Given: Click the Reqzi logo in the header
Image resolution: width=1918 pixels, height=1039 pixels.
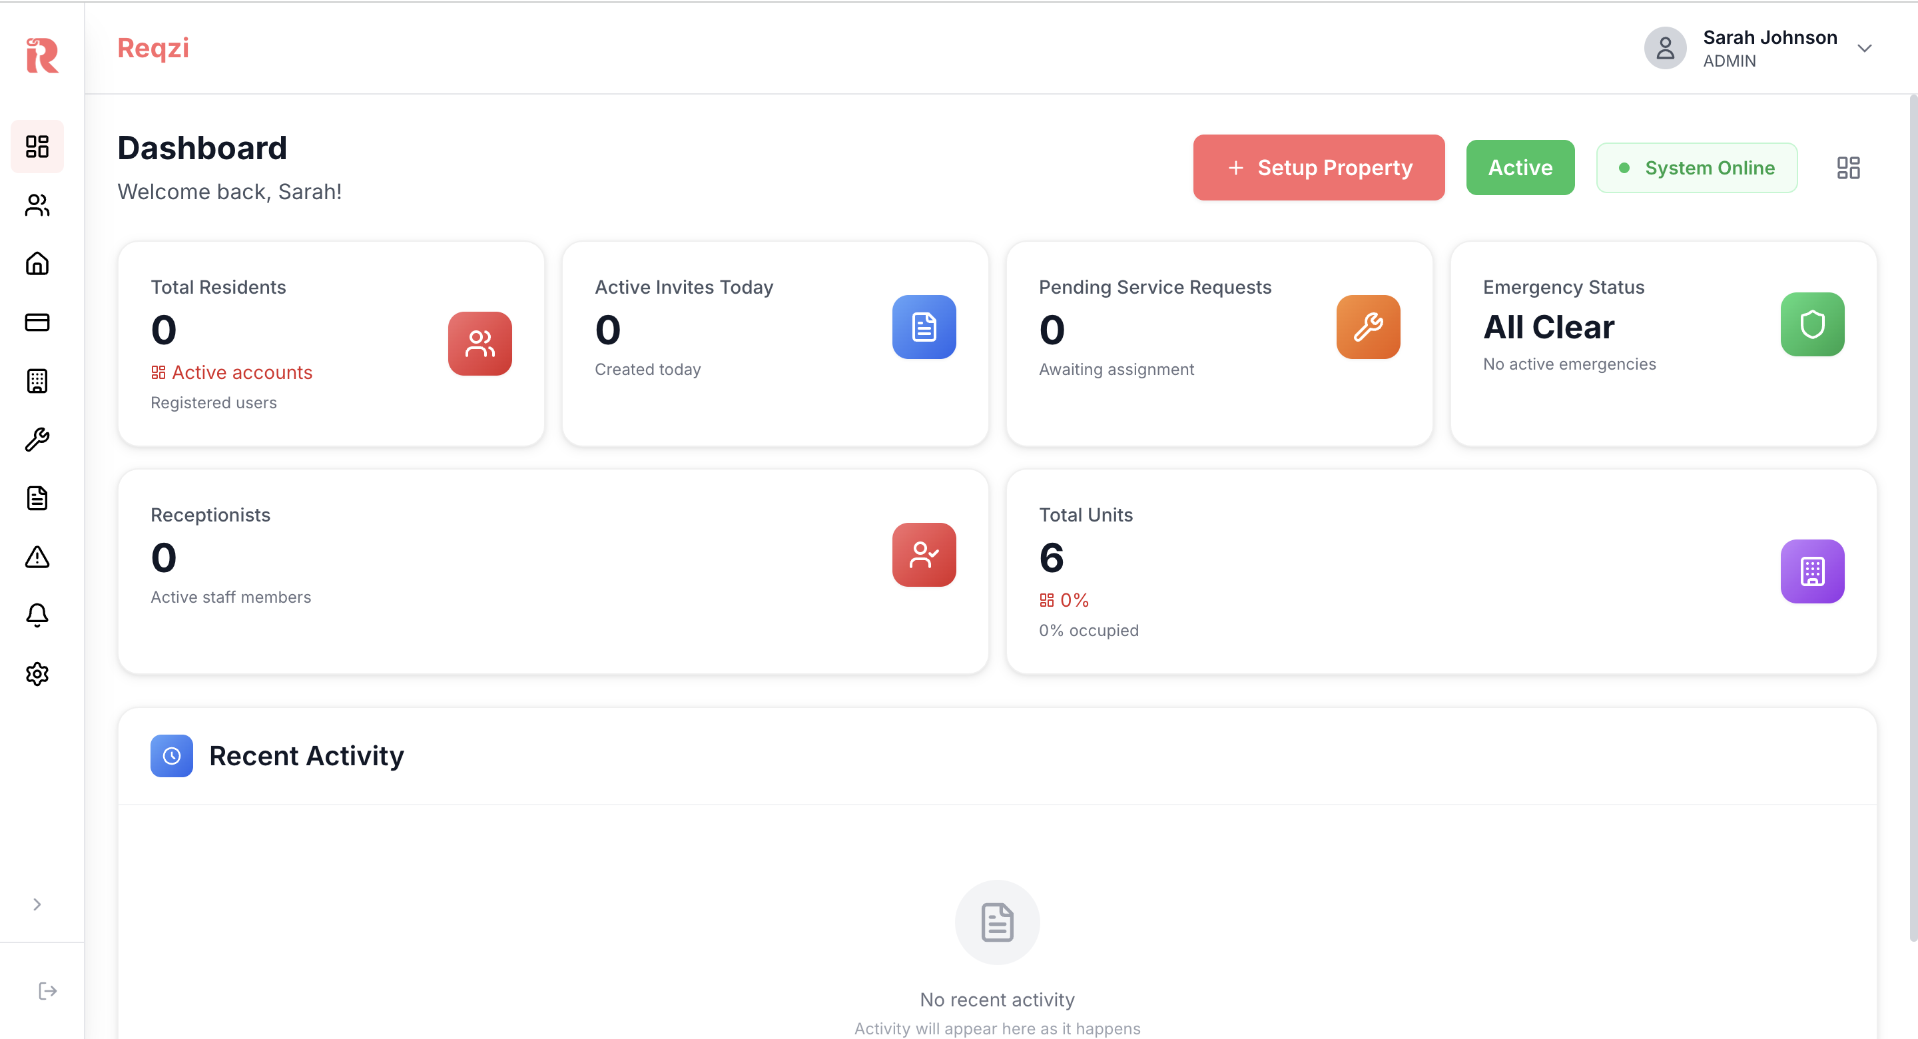Looking at the screenshot, I should pyautogui.click(x=152, y=48).
